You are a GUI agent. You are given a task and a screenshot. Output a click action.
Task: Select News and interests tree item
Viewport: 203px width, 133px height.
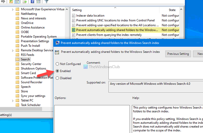coord(33,18)
